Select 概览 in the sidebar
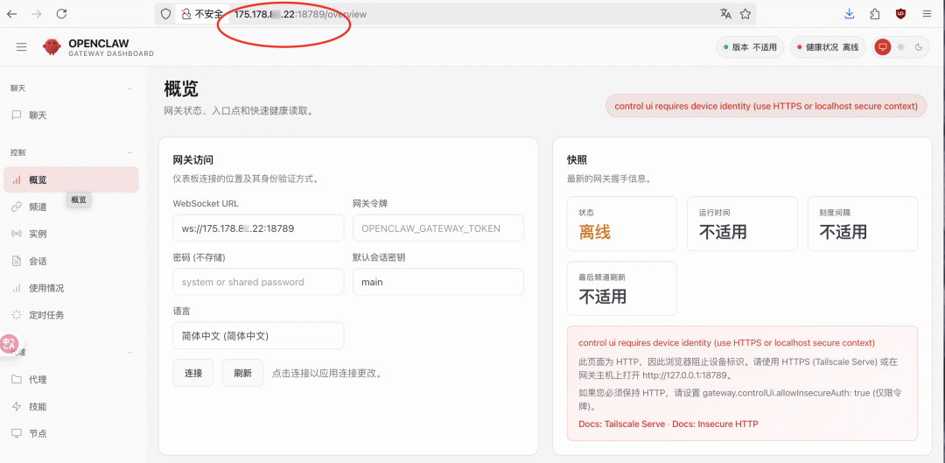This screenshot has width=945, height=463. point(71,179)
